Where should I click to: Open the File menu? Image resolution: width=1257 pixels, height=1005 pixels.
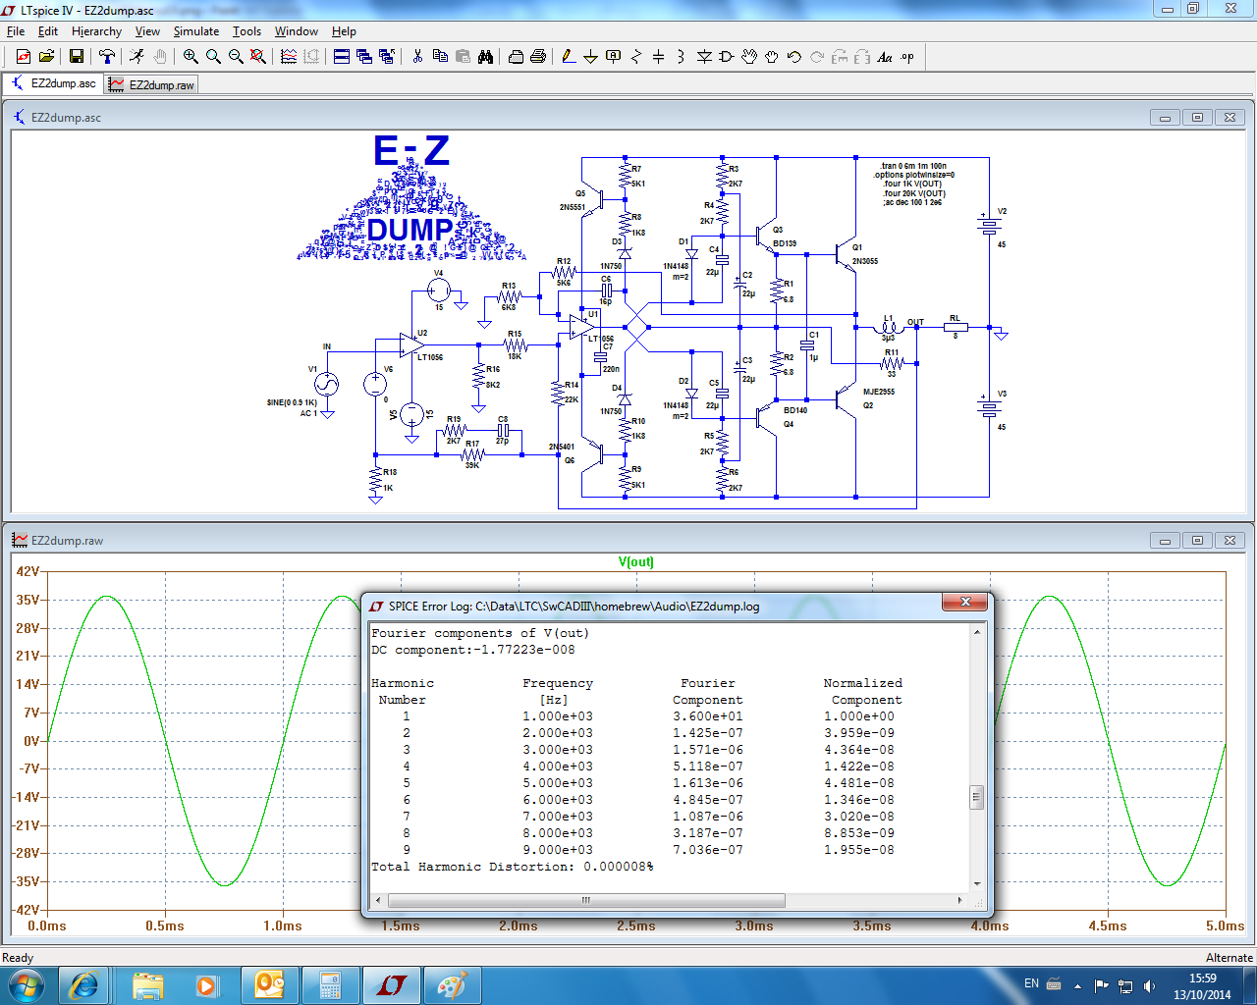pos(16,31)
